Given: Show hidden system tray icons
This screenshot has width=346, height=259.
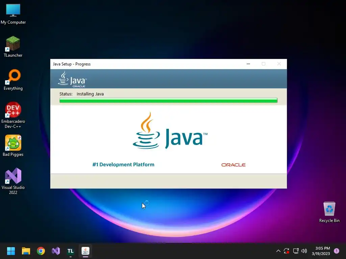Looking at the screenshot, I should click(x=278, y=251).
